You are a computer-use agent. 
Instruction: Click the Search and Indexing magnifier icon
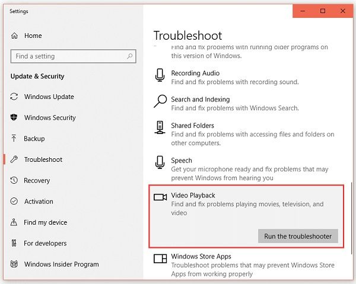160,101
